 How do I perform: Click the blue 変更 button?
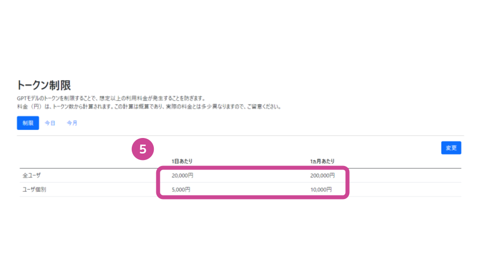pos(451,148)
